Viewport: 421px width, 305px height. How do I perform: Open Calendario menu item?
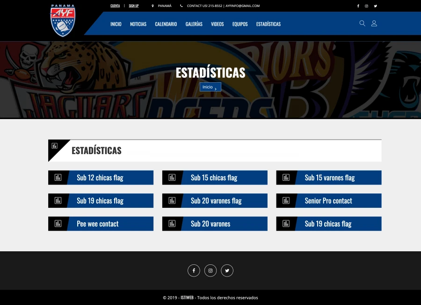click(x=166, y=24)
